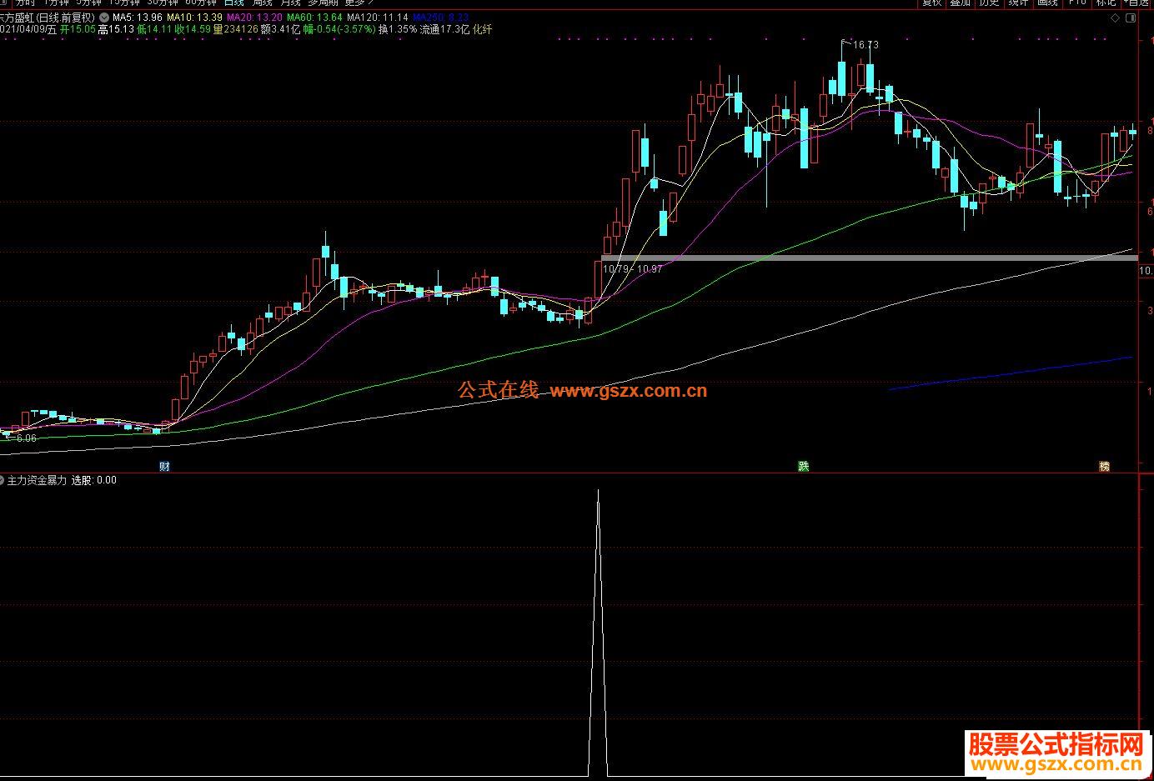Click the 东方盛虹 stock name title
The image size is (1154, 781).
[18, 17]
